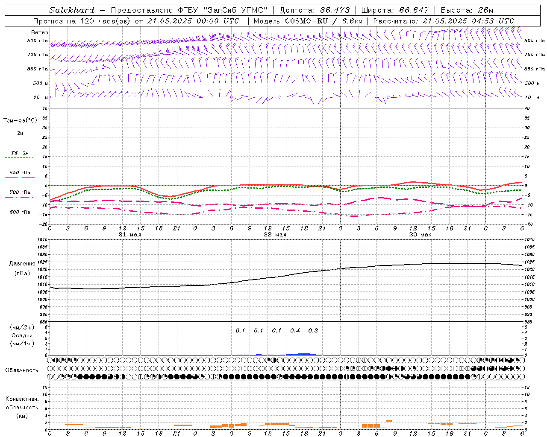This screenshot has height=437, width=547.
Task: Select the Осадки precipitation label
Action: (22, 335)
